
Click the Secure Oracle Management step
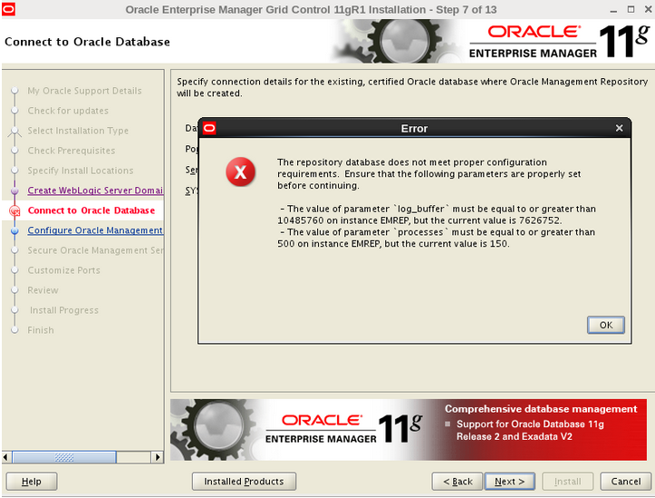(95, 250)
